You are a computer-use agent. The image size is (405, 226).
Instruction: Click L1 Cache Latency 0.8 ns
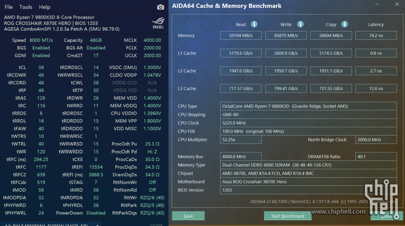click(x=376, y=53)
